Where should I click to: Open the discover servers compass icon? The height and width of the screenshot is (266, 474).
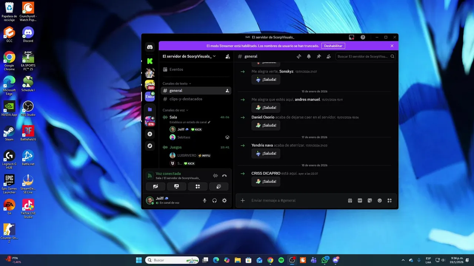pos(150,146)
